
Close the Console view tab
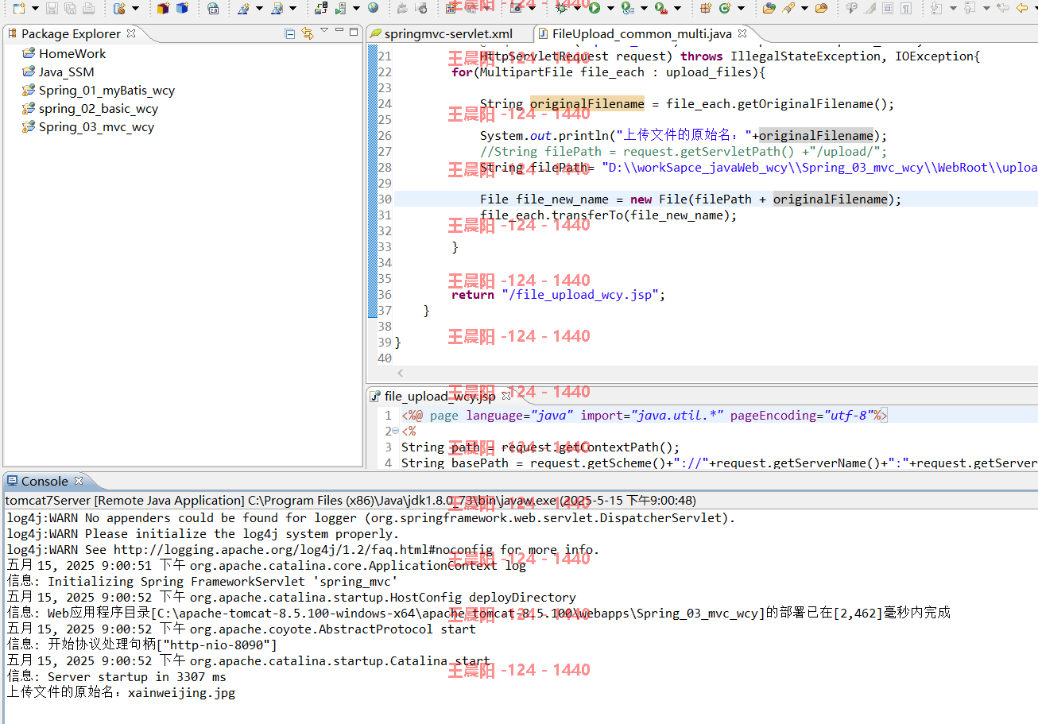pyautogui.click(x=79, y=480)
